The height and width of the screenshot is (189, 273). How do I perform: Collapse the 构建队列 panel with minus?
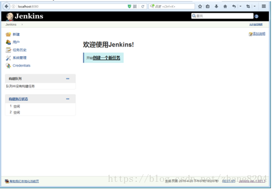[x=68, y=79]
